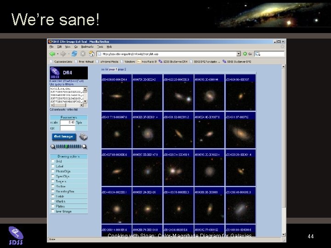
Task: Click the search engine icon in search box
Action: (258, 54)
